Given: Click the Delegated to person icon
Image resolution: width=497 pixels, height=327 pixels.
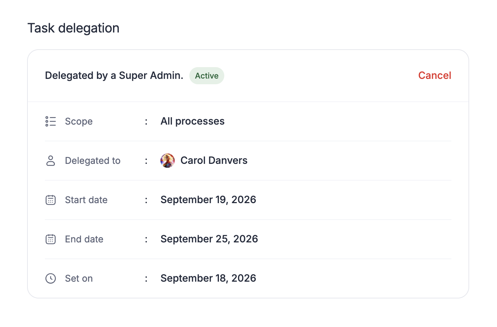Looking at the screenshot, I should point(51,161).
